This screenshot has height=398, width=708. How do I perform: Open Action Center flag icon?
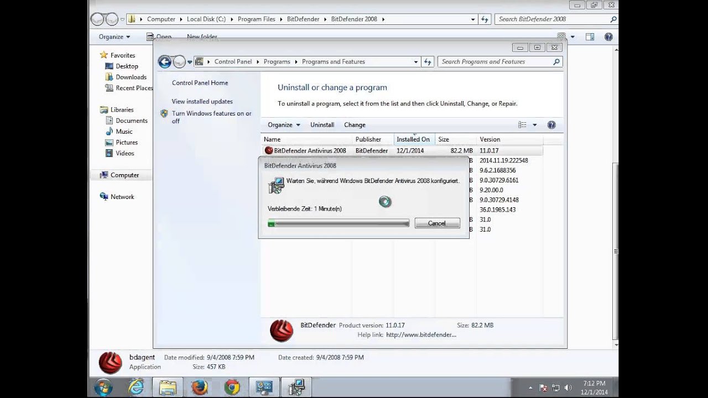tap(543, 388)
